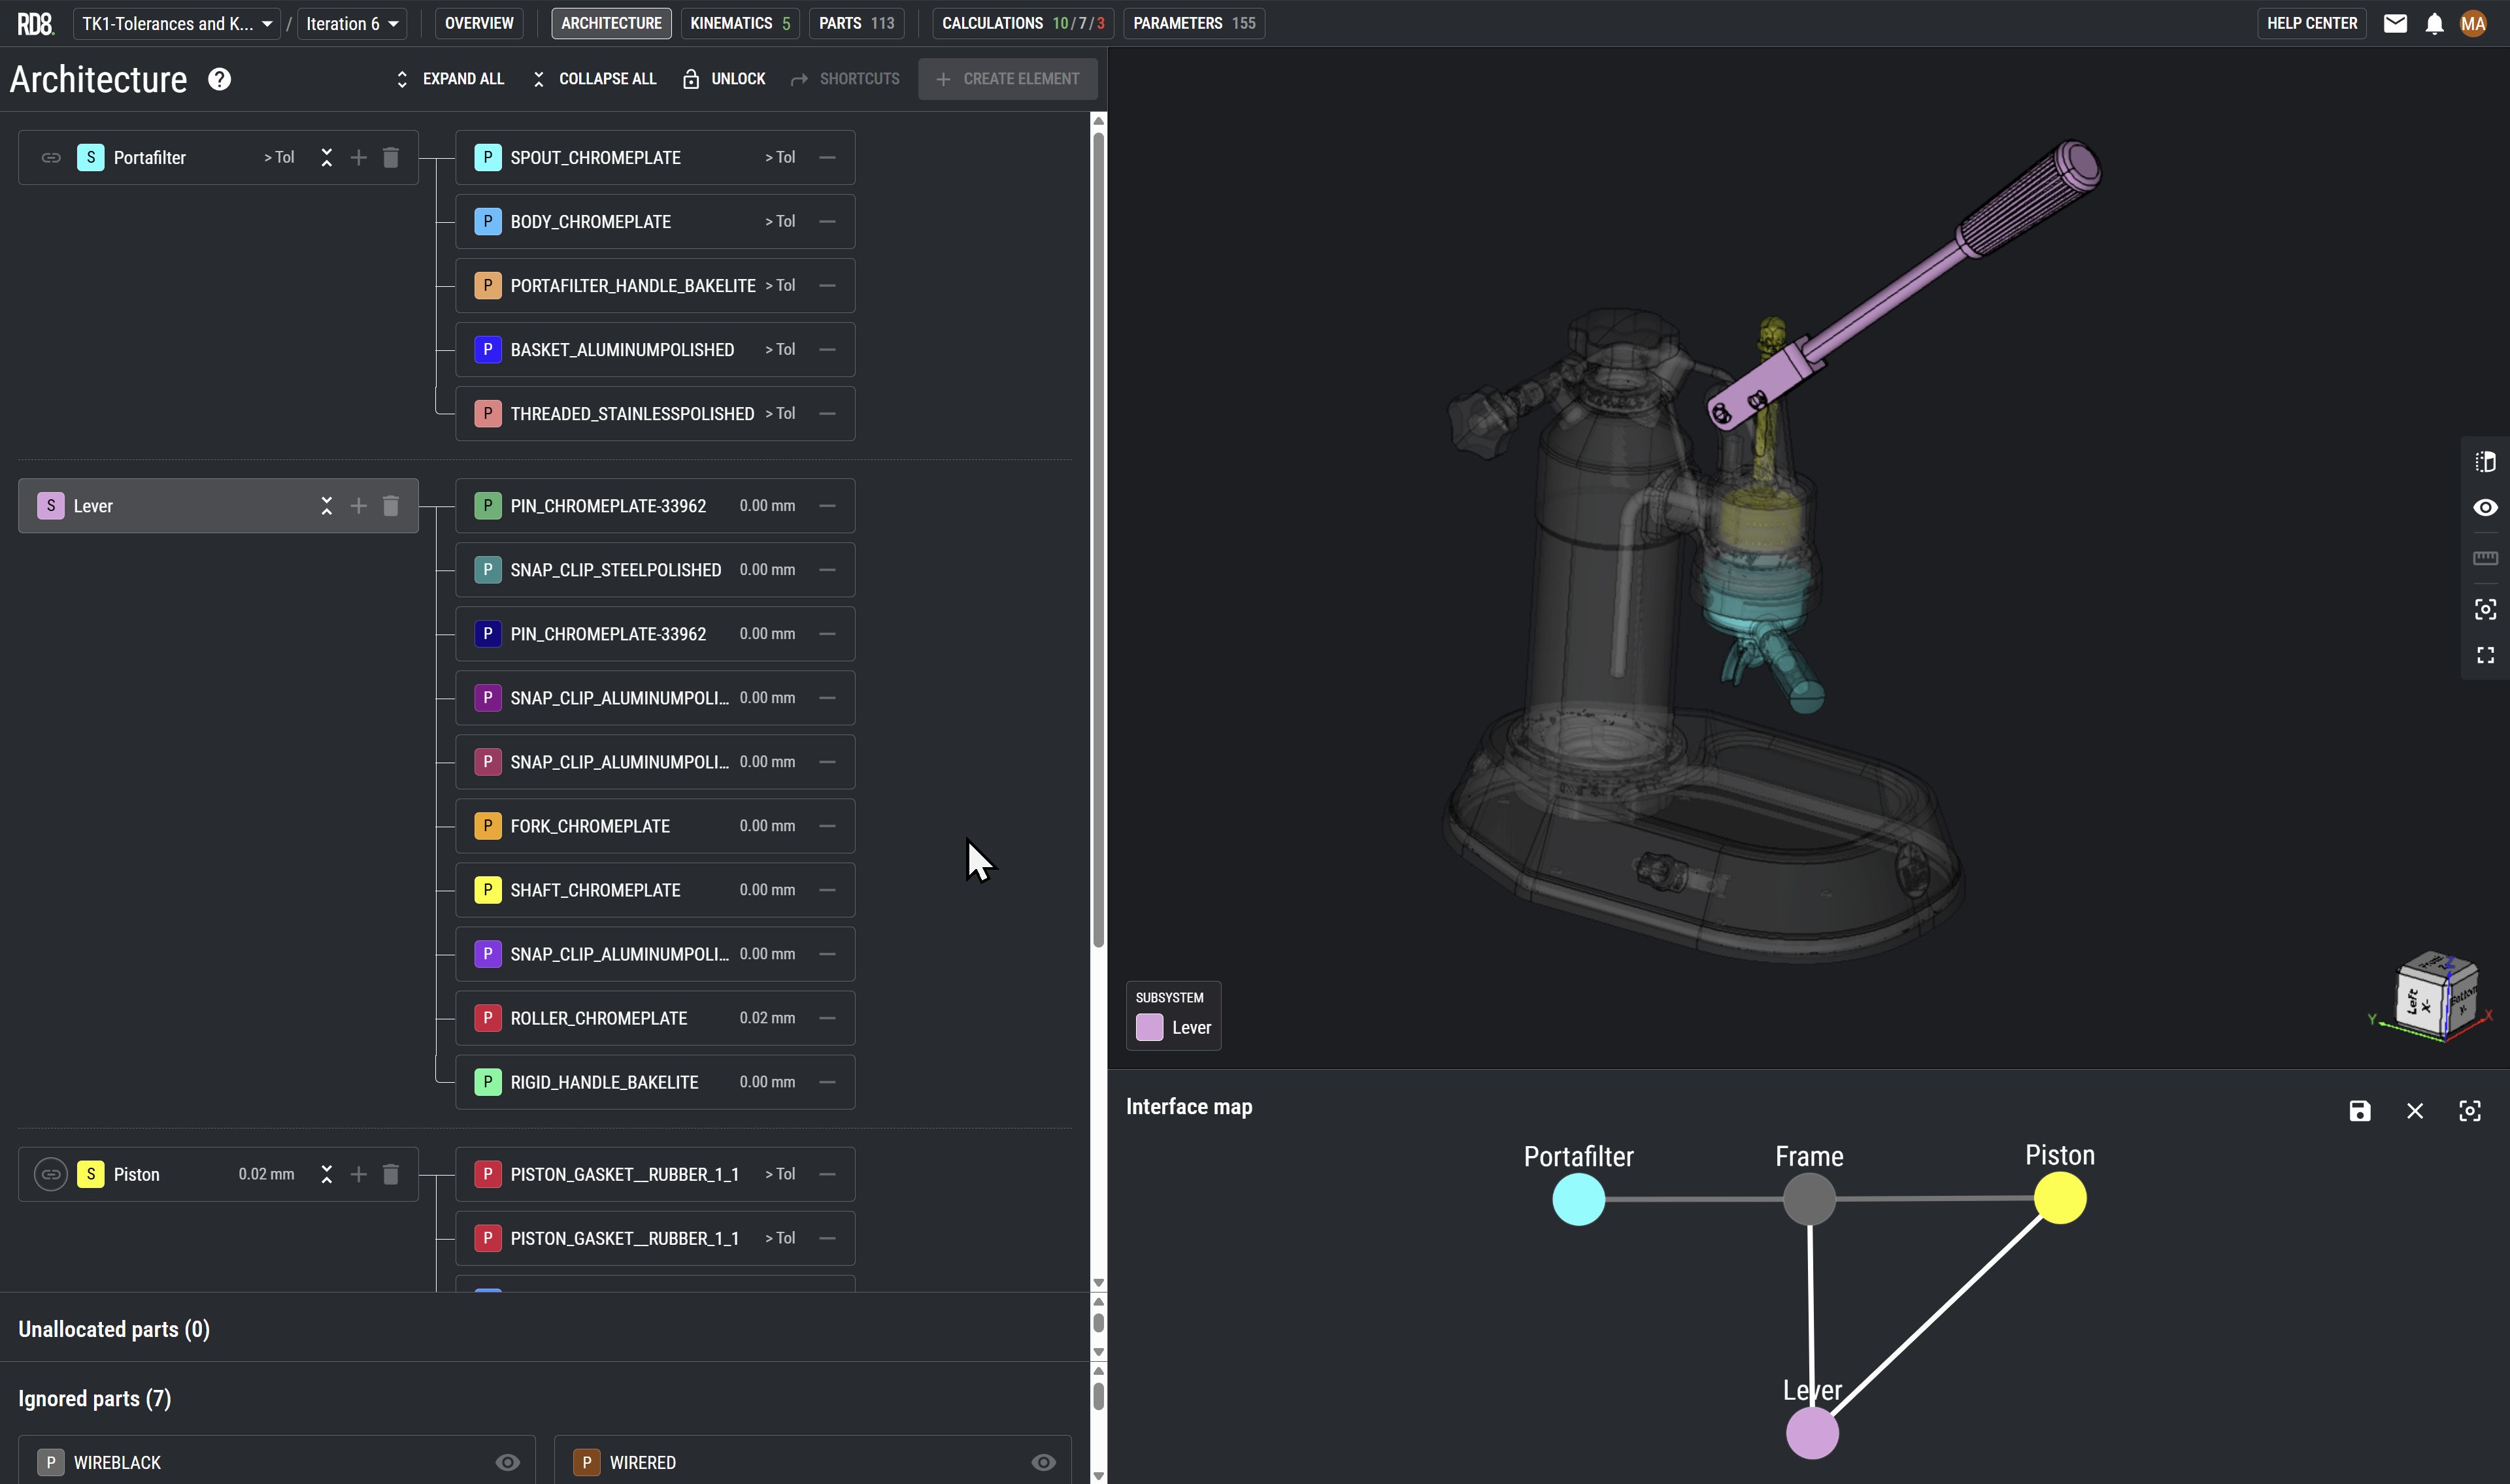The height and width of the screenshot is (1484, 2510).
Task: Open the TK1-Tolerances project dropdown
Action: [177, 24]
